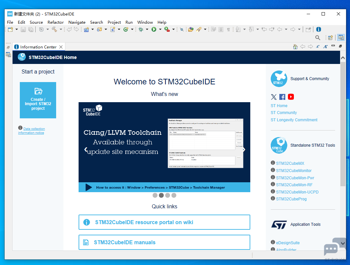Expand the dropdown arrow beside the Run icon

(160, 29)
